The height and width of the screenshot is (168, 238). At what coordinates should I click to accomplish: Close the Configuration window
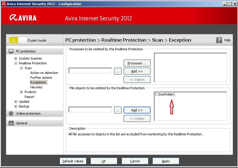pos(235,4)
